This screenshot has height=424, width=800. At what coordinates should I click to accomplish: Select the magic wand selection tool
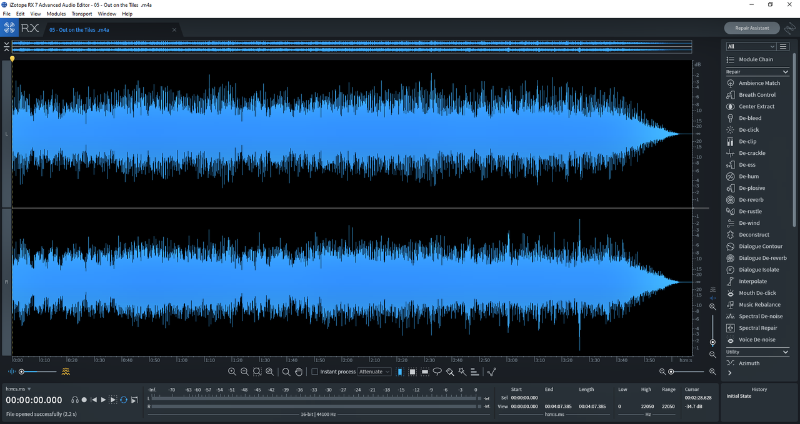coord(462,372)
